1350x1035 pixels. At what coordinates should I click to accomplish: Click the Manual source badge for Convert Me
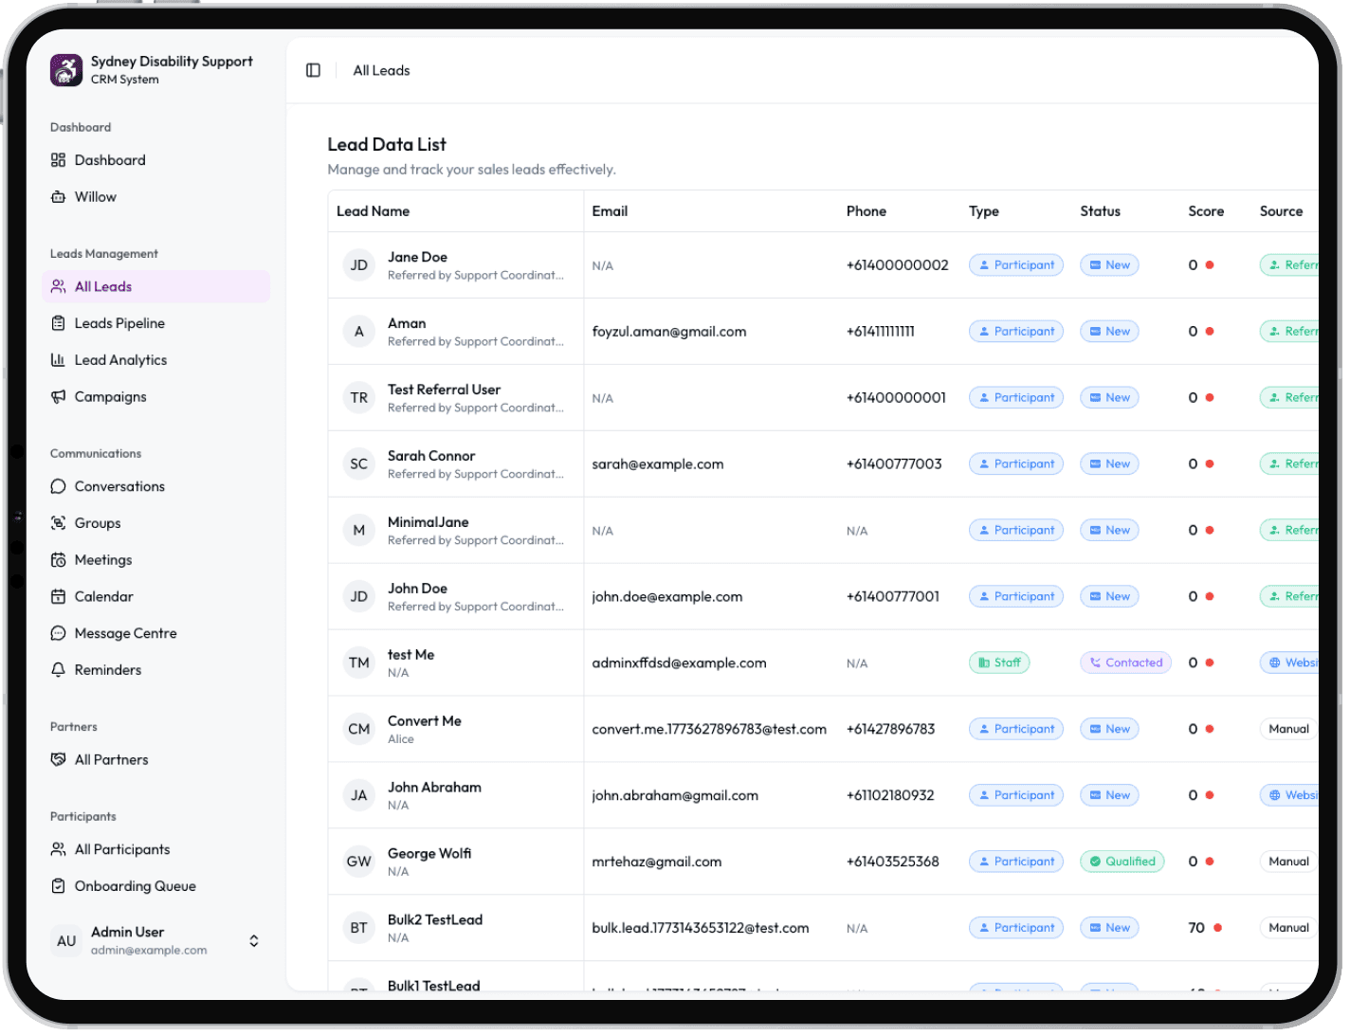tap(1289, 729)
